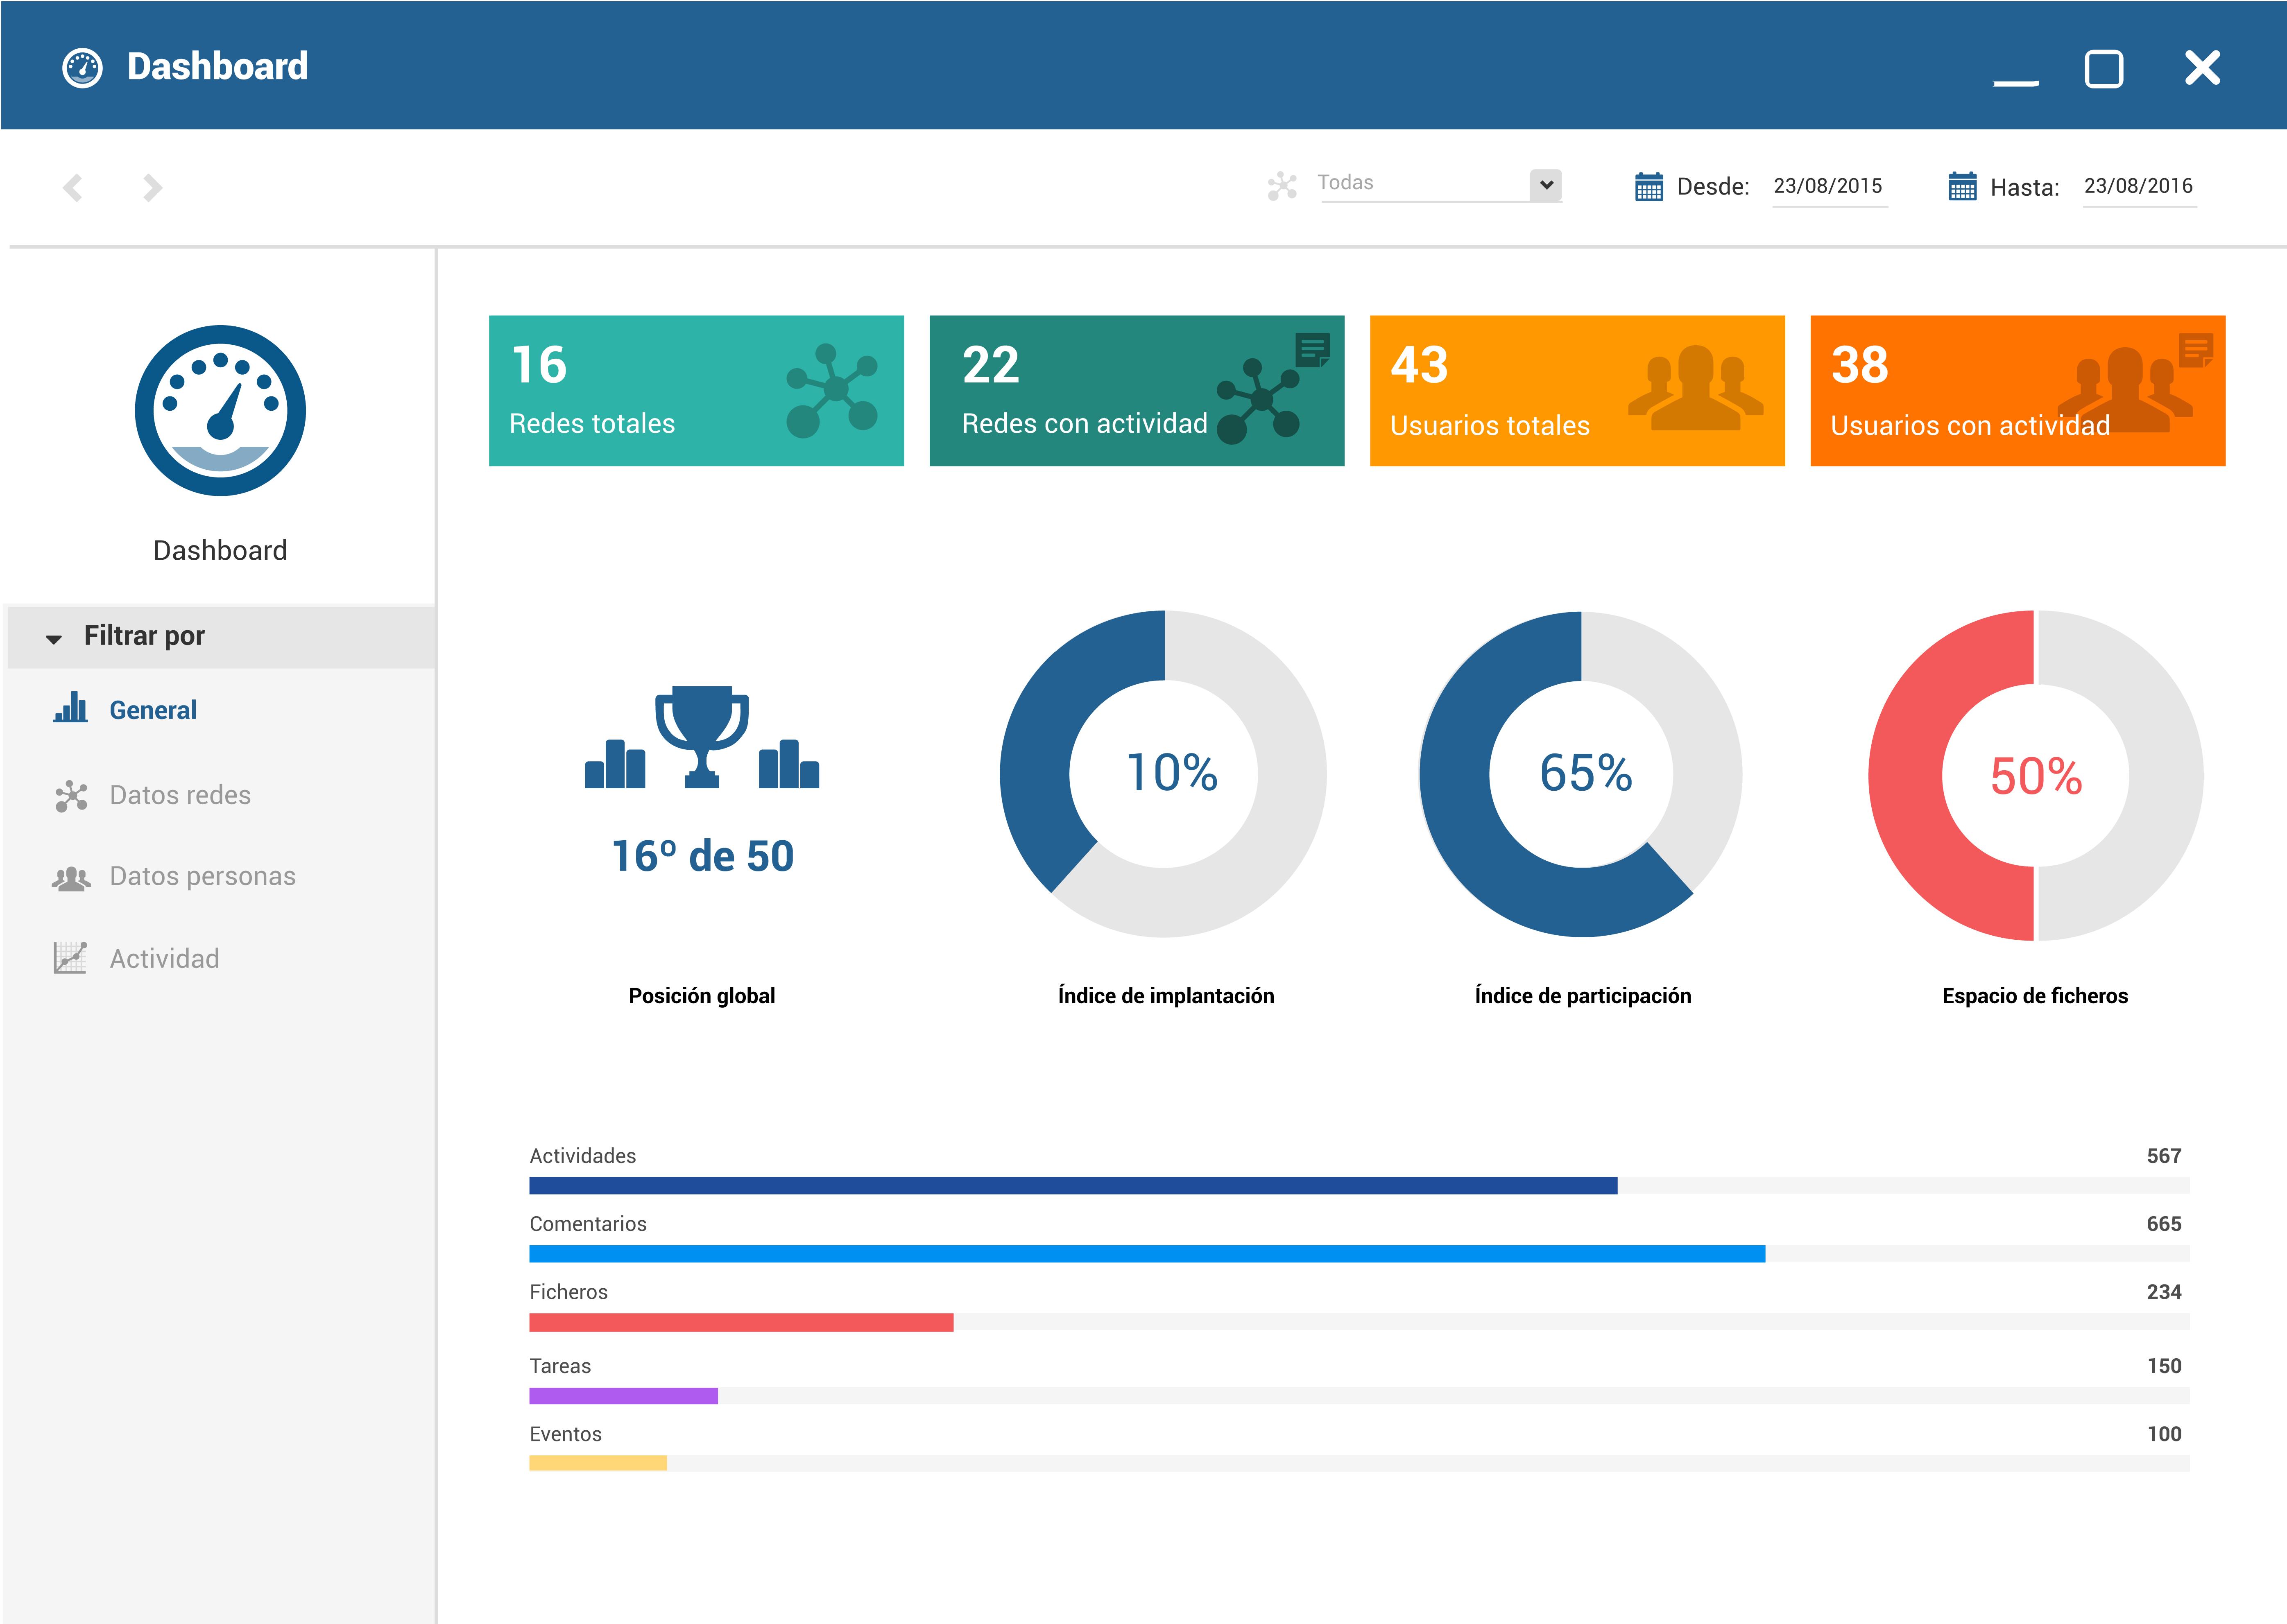Screen dimensions: 2287x1624
Task: Click the Comentarios progress bar
Action: pos(1359,1253)
